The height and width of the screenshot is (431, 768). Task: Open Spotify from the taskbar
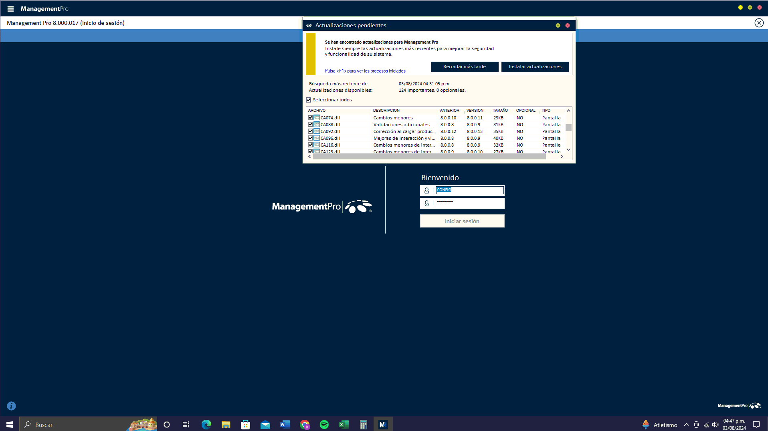[x=324, y=425]
